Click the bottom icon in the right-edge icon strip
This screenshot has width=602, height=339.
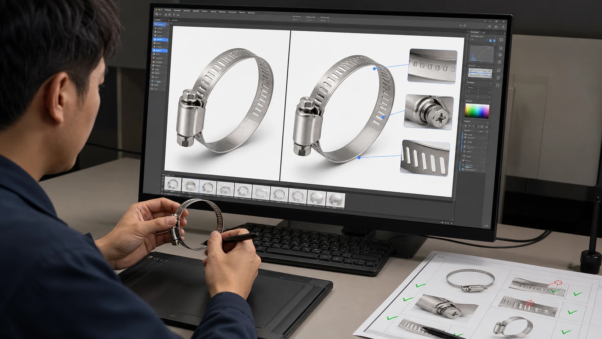pos(498,85)
